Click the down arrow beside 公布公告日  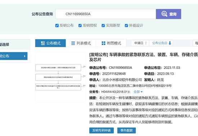[x=170, y=43]
